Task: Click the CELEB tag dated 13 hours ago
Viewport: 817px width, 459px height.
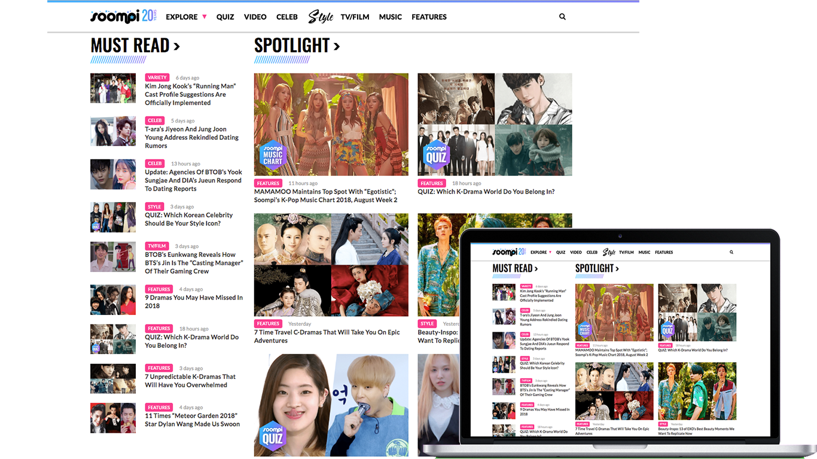Action: (155, 164)
